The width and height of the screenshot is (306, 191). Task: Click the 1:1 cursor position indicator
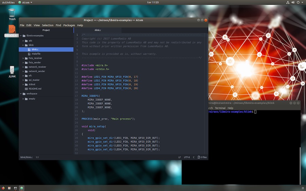37,157
